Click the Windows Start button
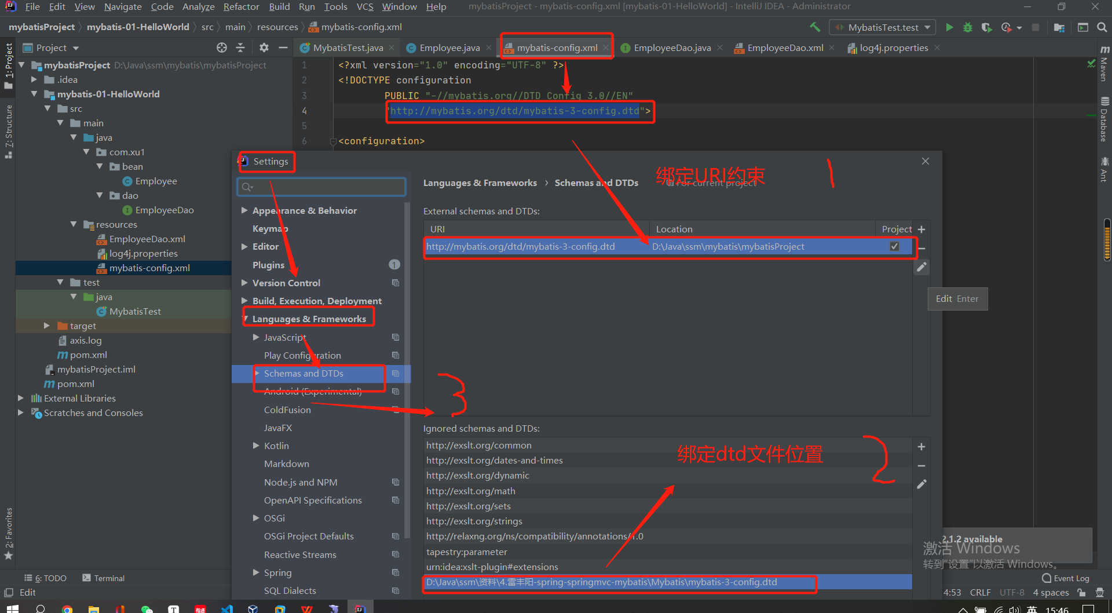This screenshot has width=1112, height=613. pos(13,608)
